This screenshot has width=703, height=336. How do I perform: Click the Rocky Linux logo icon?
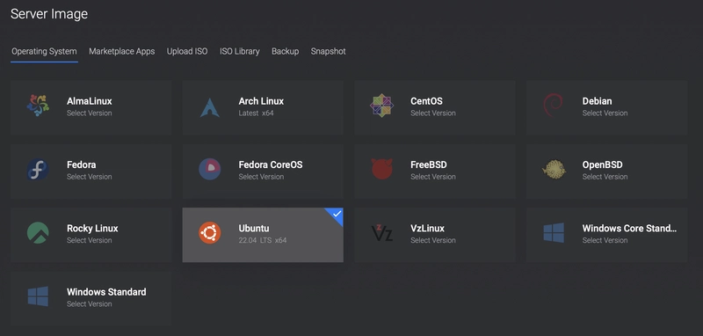pos(38,233)
